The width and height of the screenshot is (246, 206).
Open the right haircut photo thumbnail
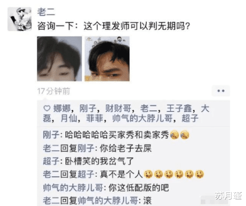pos(107,58)
